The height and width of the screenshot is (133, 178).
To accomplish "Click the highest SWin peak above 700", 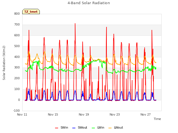I will [x=75, y=24].
